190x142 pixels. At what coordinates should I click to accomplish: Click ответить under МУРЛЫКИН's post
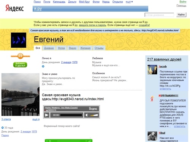point(180,126)
